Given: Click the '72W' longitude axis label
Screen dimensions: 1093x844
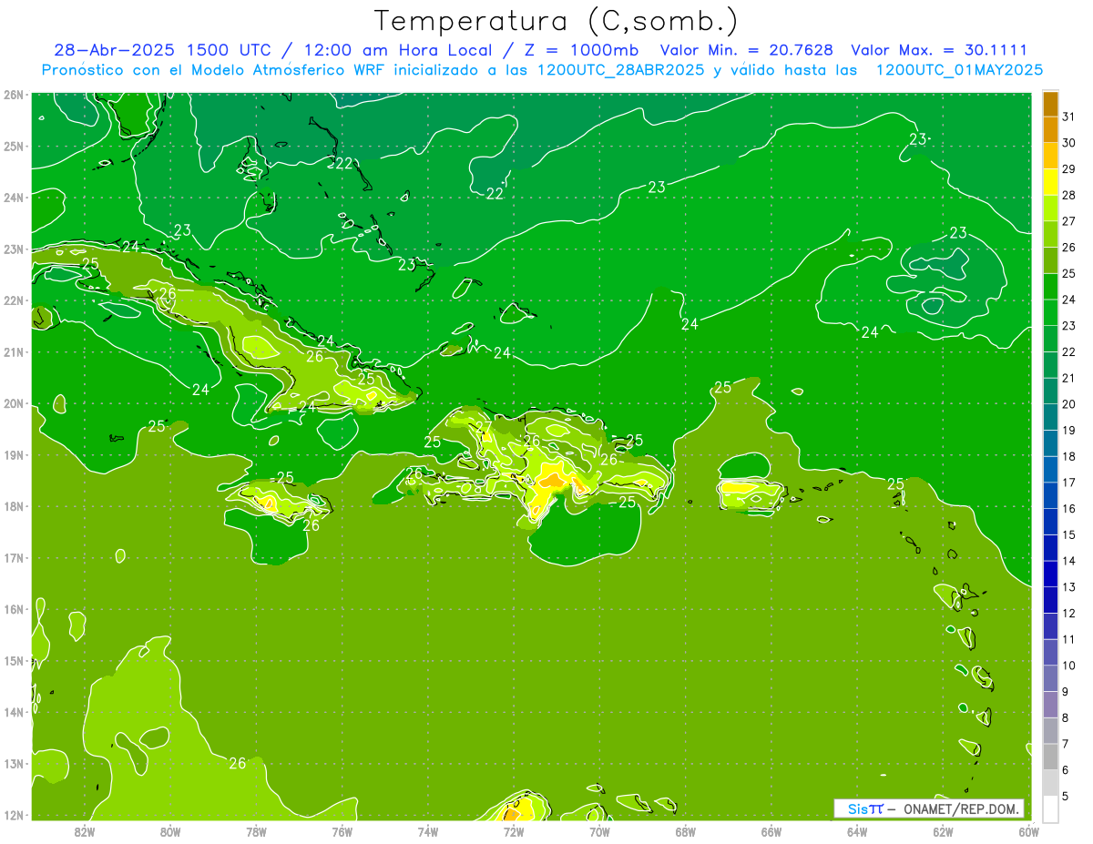Looking at the screenshot, I should click(x=514, y=831).
